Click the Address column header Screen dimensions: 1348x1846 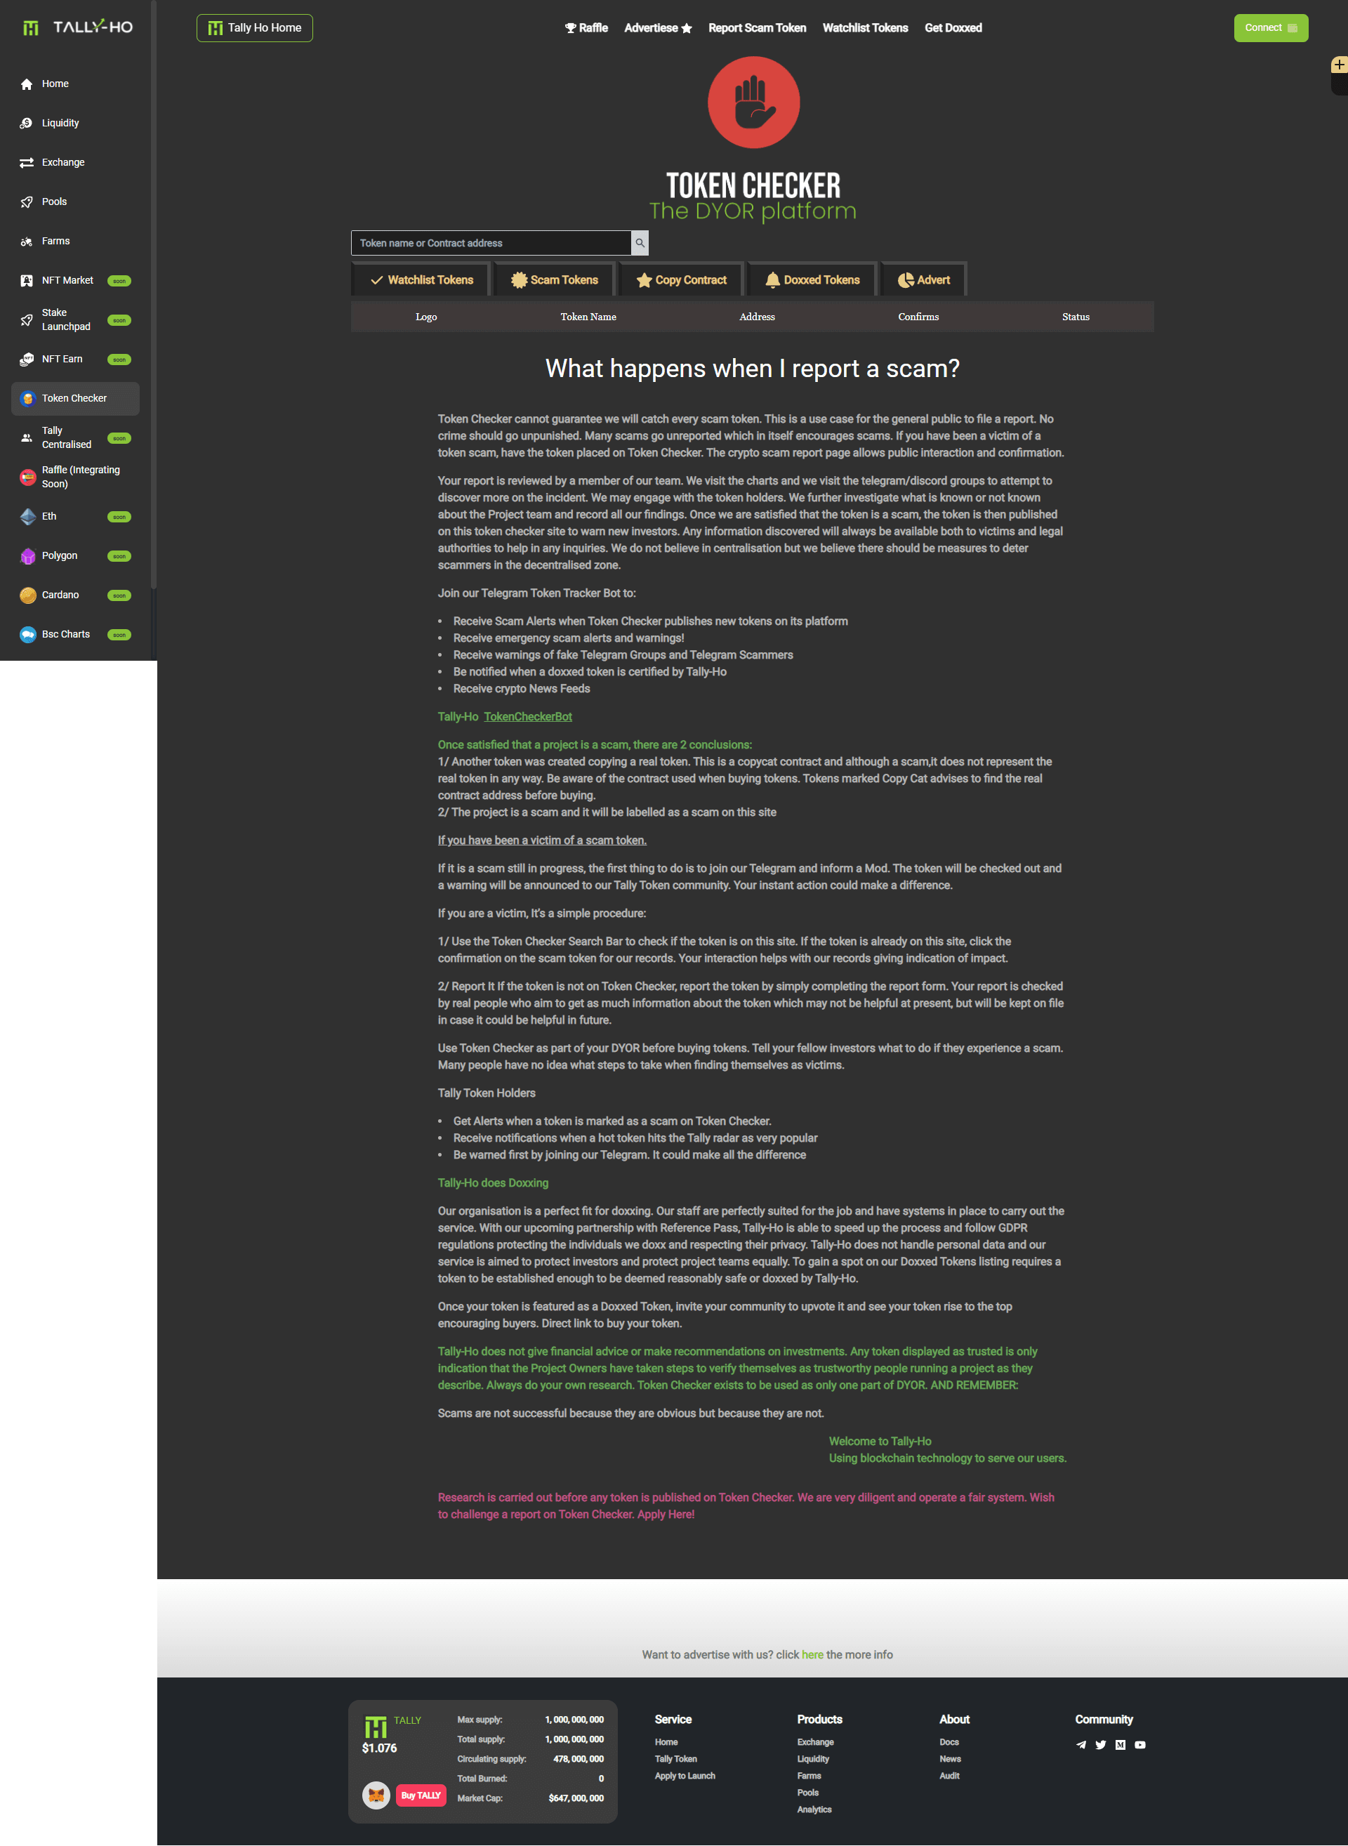[x=756, y=317]
